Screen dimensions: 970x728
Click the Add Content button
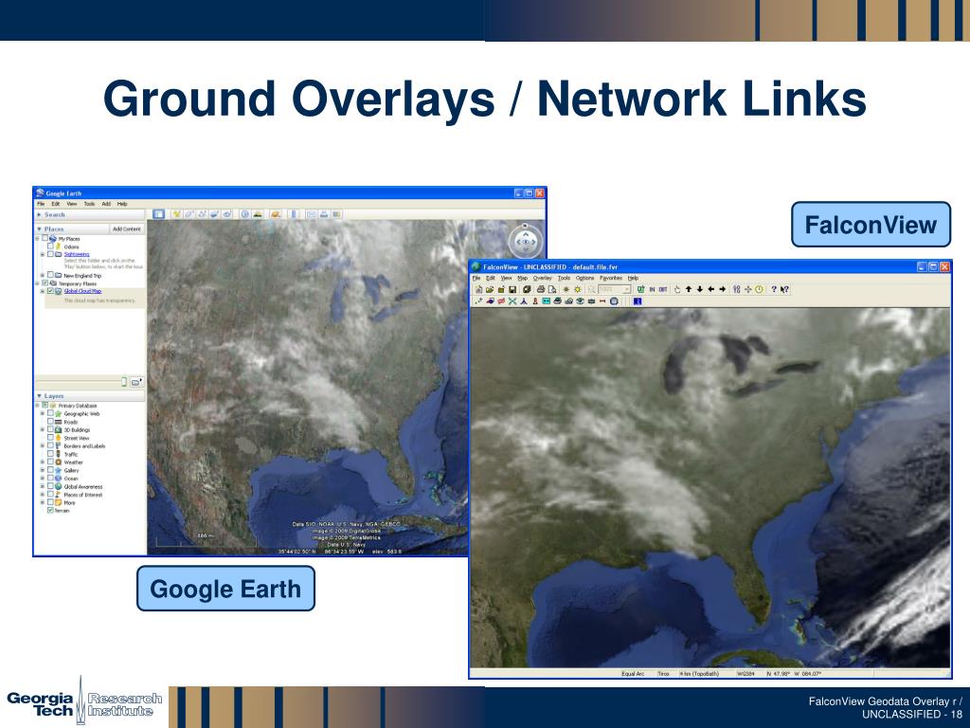[127, 229]
